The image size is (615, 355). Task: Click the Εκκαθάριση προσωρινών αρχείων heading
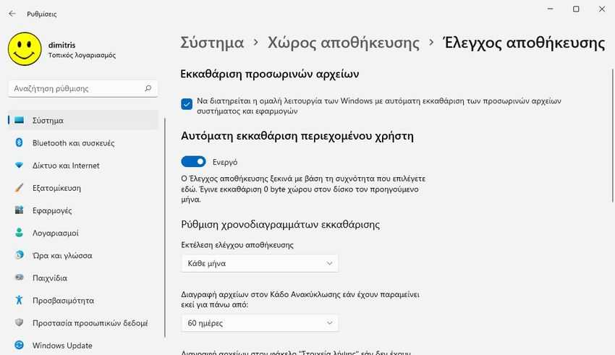coord(270,74)
